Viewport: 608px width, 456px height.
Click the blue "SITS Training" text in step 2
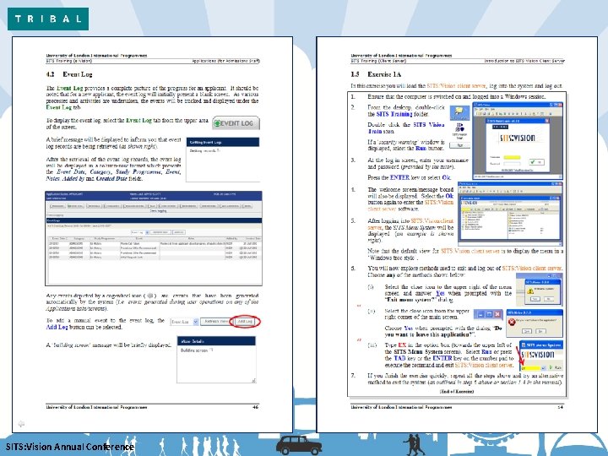pyautogui.click(x=394, y=114)
